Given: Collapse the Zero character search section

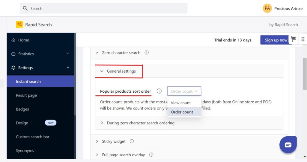Looking at the screenshot, I should 97,53.
